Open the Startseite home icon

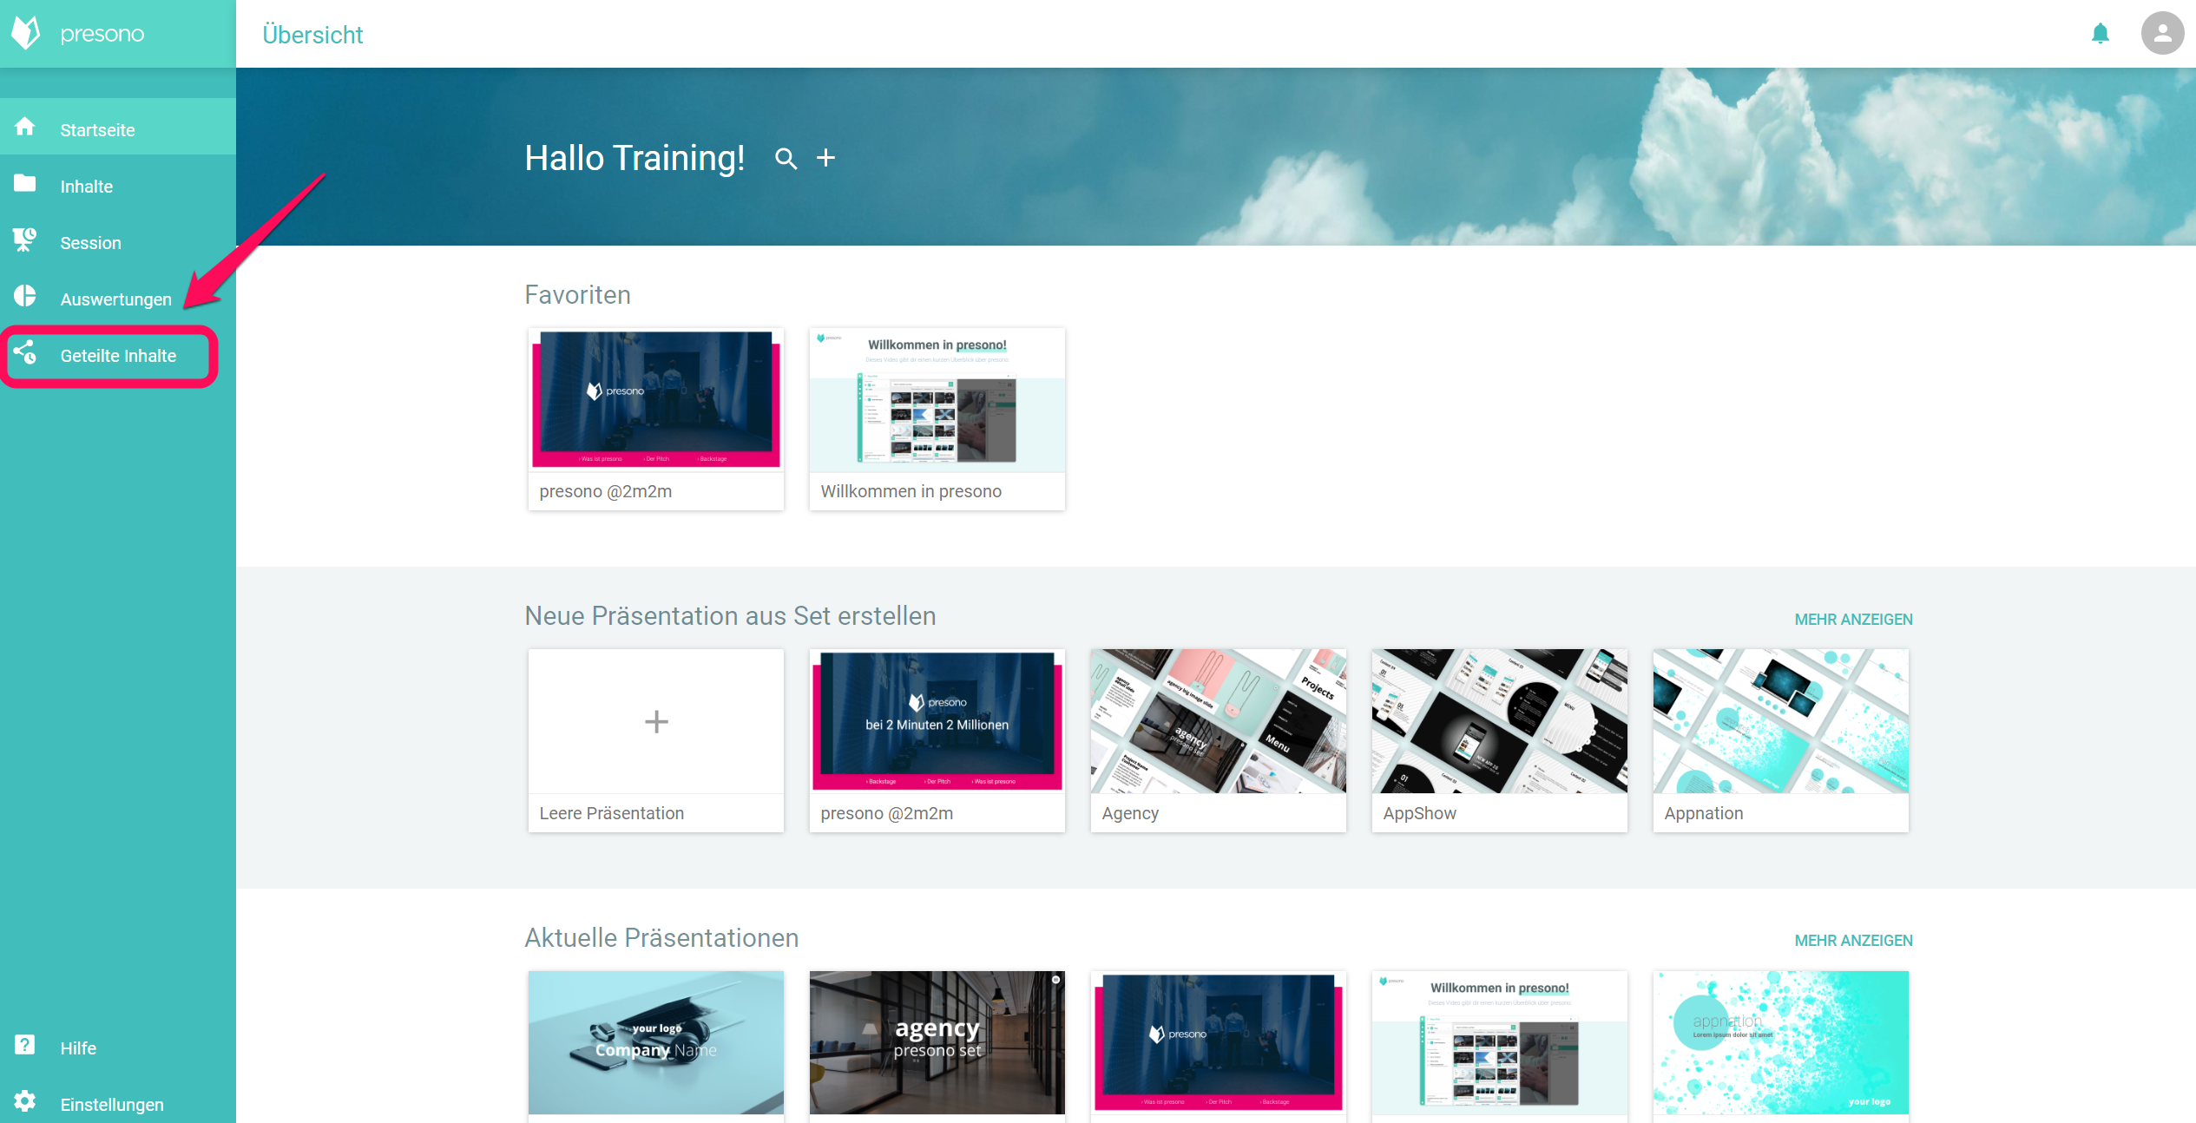(x=25, y=127)
